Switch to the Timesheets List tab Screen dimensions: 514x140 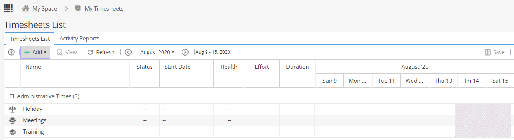point(30,39)
